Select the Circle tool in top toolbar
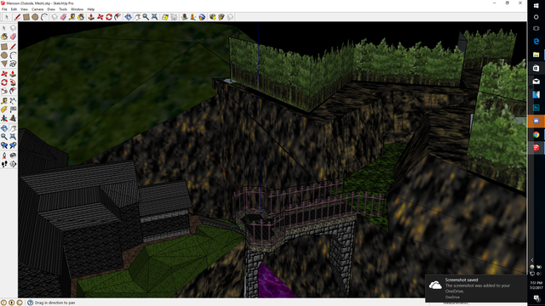The height and width of the screenshot is (306, 545). pos(35,17)
